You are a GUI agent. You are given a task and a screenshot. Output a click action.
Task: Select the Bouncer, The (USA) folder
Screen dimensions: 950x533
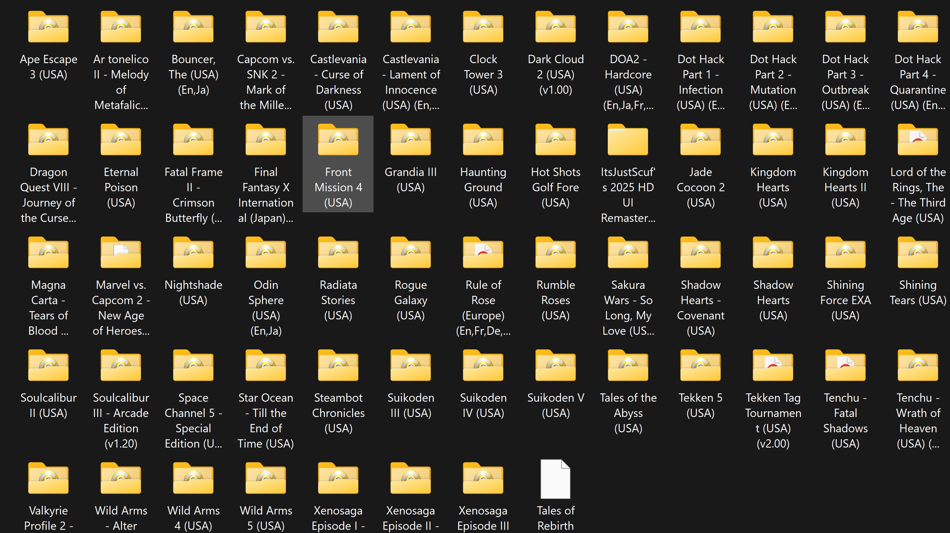193,26
